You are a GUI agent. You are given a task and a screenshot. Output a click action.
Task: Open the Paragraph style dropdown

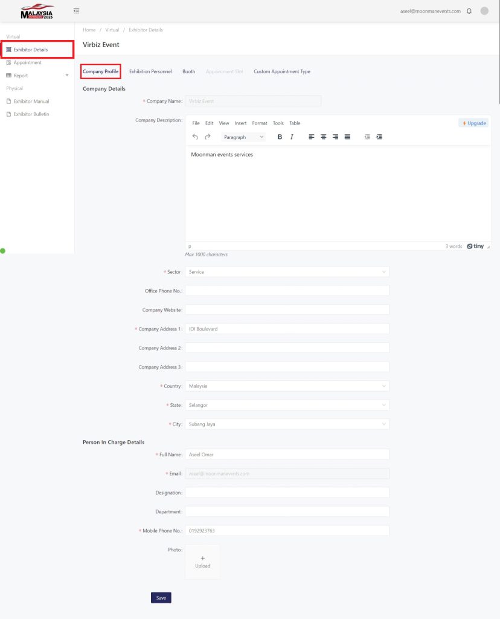coord(243,137)
